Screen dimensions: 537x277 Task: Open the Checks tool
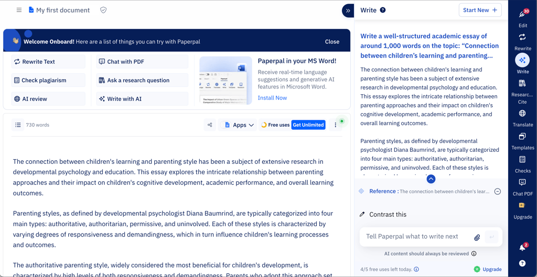click(523, 164)
